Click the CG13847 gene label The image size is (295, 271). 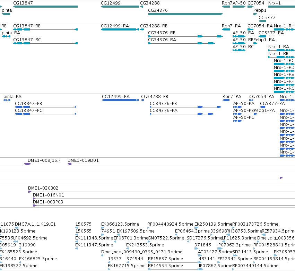[23, 3]
